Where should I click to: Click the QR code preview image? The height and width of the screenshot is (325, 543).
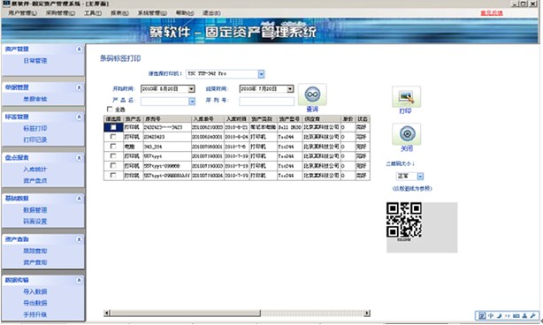[x=404, y=220]
